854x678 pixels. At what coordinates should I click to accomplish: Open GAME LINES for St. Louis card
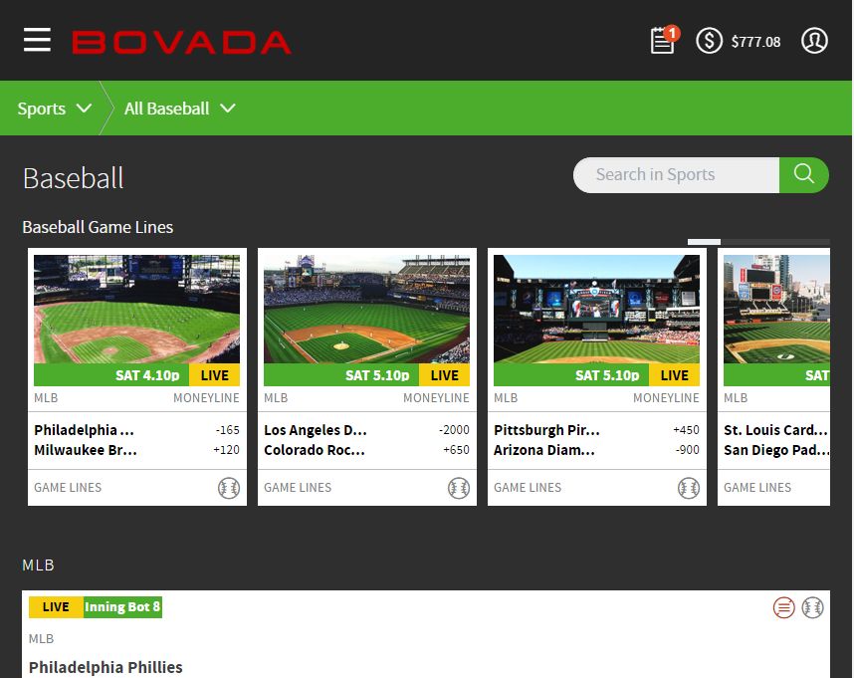tap(757, 488)
